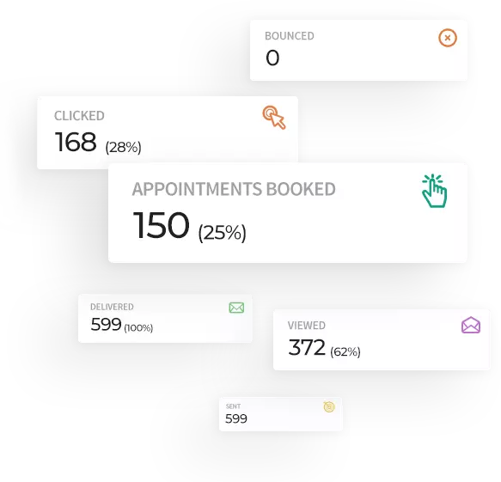Click the orange cursor click icon

274,117
